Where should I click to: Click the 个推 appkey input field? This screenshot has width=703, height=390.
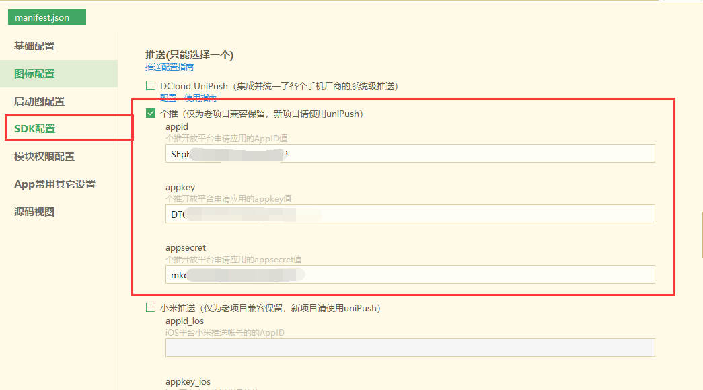(x=410, y=214)
